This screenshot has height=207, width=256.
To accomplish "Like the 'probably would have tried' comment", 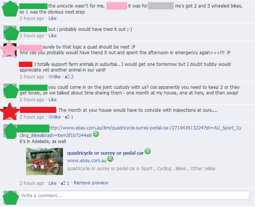I will coord(52,35).
